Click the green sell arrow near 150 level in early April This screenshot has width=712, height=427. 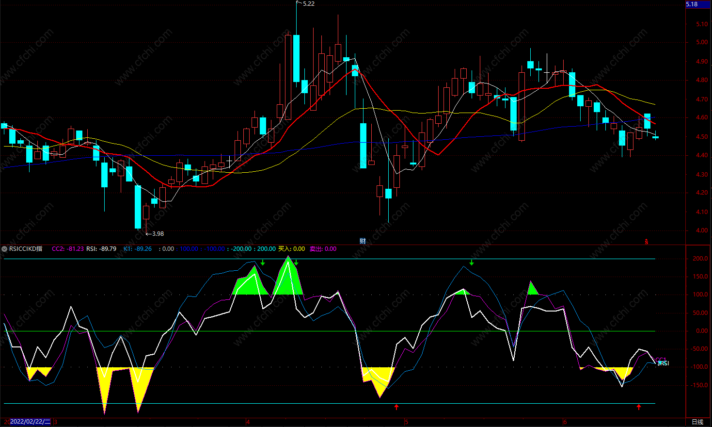[263, 263]
